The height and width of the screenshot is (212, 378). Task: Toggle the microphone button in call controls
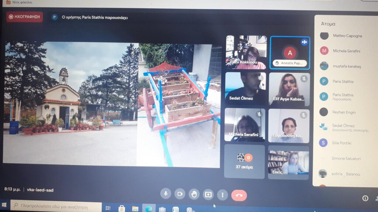pyautogui.click(x=166, y=194)
